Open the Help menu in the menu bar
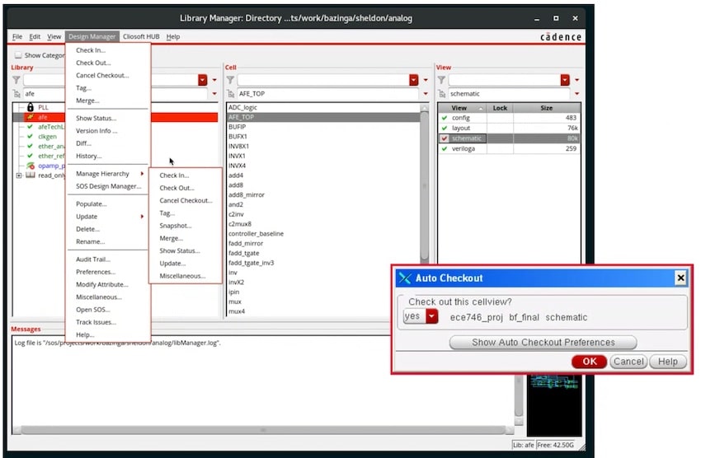701x458 pixels. [173, 36]
